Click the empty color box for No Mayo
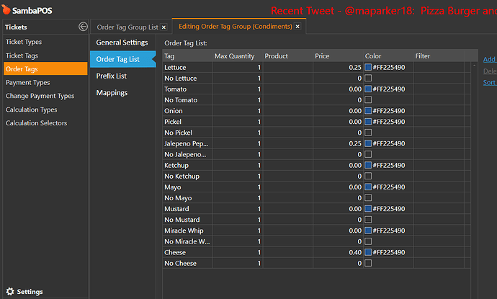 368,198
